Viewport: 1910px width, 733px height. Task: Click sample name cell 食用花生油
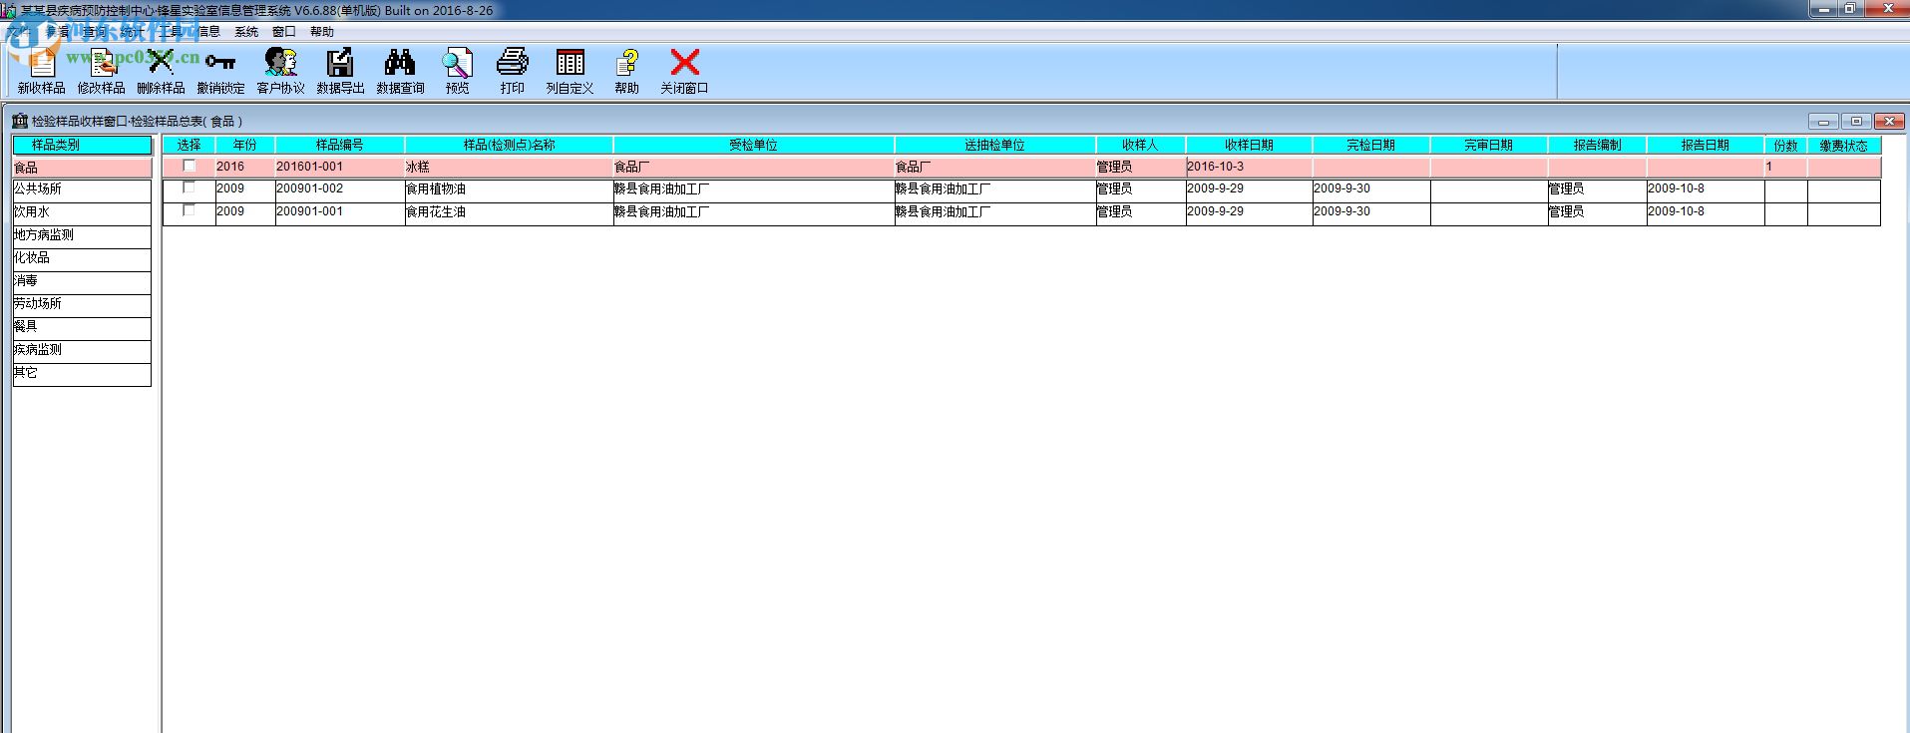(510, 212)
